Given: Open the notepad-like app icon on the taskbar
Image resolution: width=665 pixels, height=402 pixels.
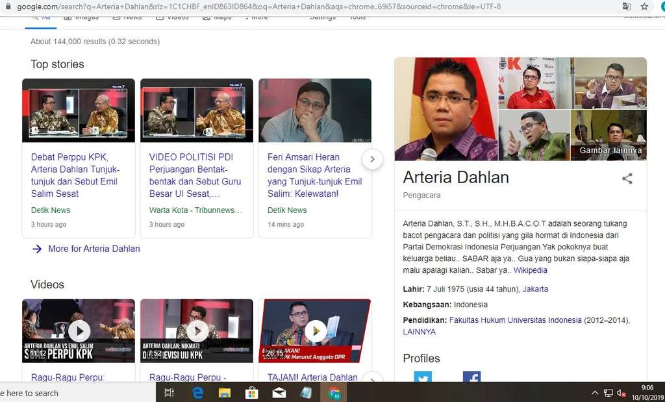Looking at the screenshot, I should pyautogui.click(x=306, y=393).
